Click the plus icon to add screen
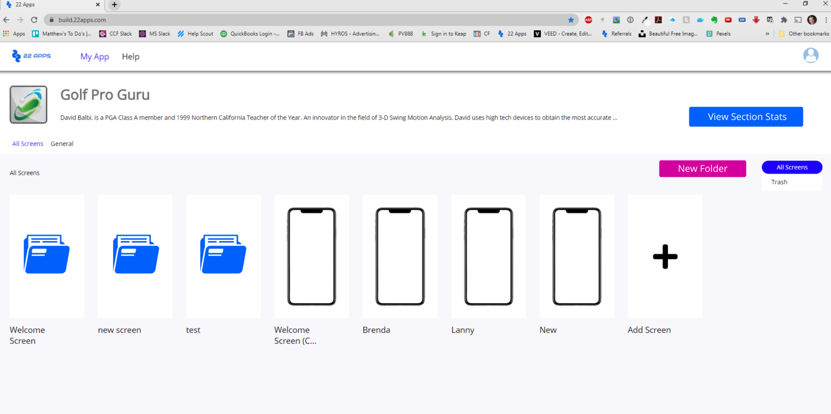Screen dimensions: 831x414 (665, 256)
